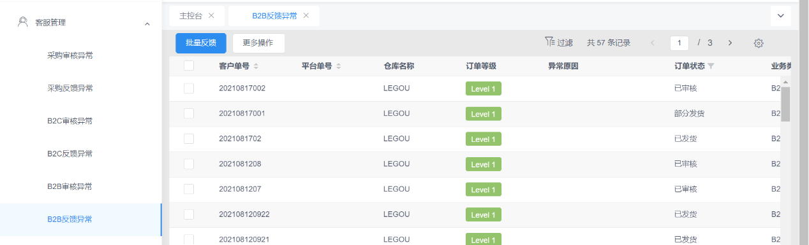Viewport: 809px width, 245px height.
Task: Open B2C反馈异常 in sidebar
Action: point(70,153)
